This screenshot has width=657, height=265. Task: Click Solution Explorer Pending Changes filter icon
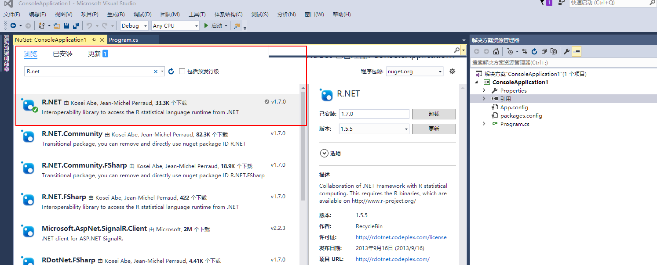tap(509, 51)
